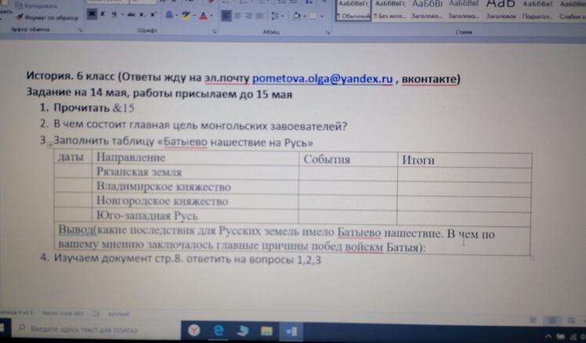
Task: Click language indicator 'русский' in status bar
Action: (x=118, y=314)
